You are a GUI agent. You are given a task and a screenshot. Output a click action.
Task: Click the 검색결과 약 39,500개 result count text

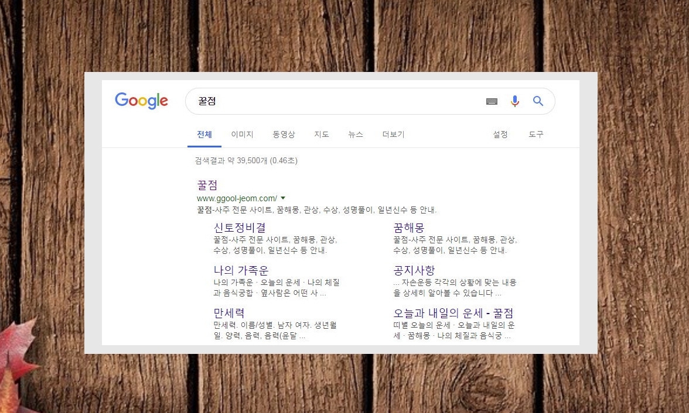pos(246,161)
